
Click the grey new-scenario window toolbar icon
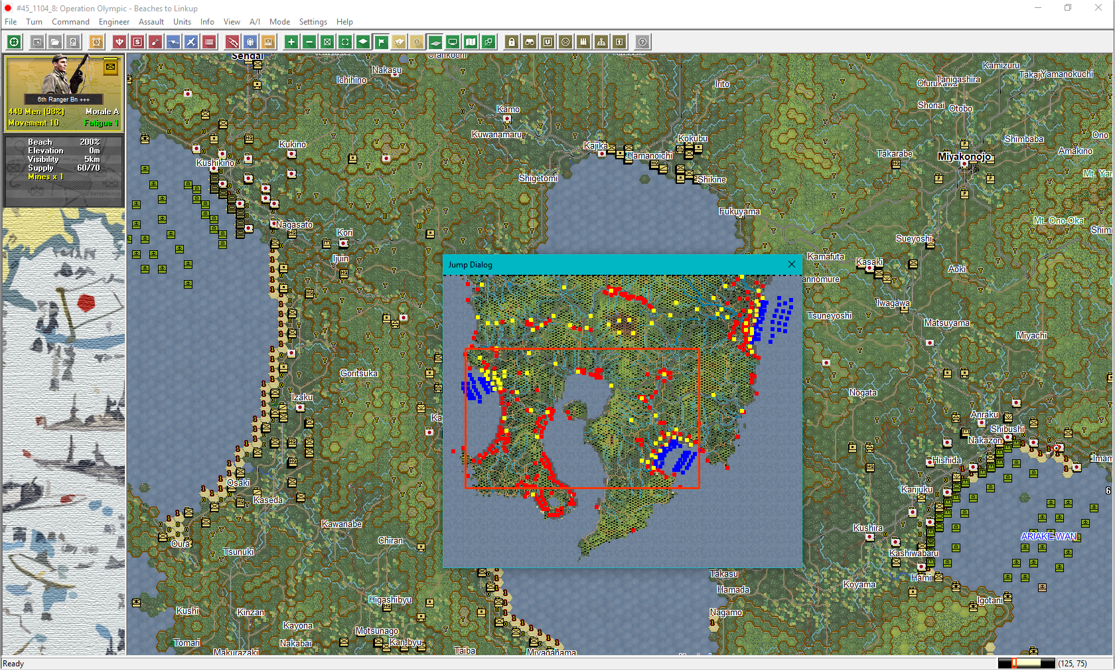(x=37, y=42)
